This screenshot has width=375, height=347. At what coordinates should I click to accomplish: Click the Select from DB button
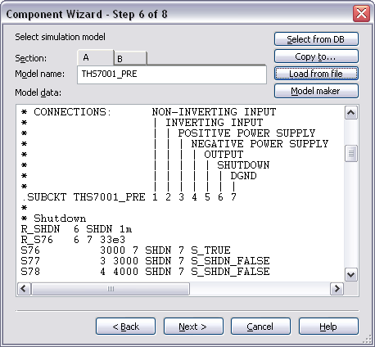316,39
